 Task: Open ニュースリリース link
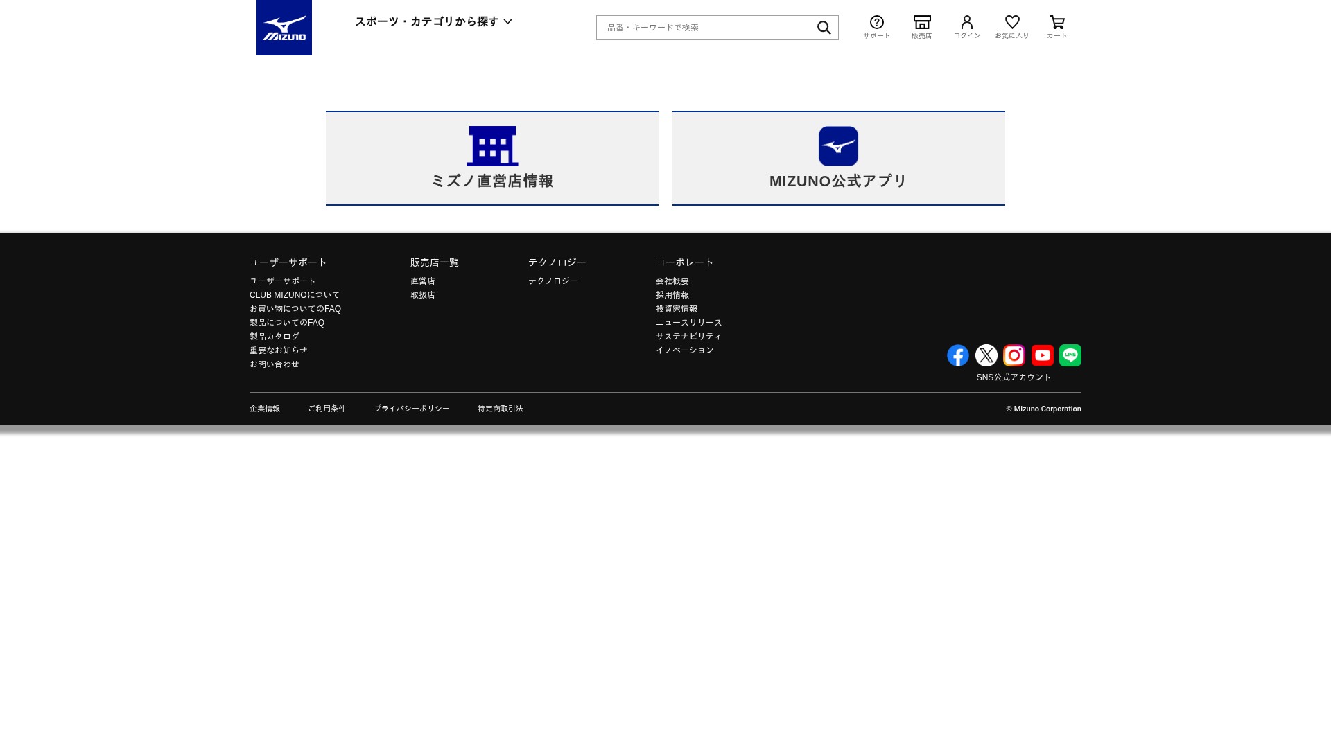[x=689, y=323]
